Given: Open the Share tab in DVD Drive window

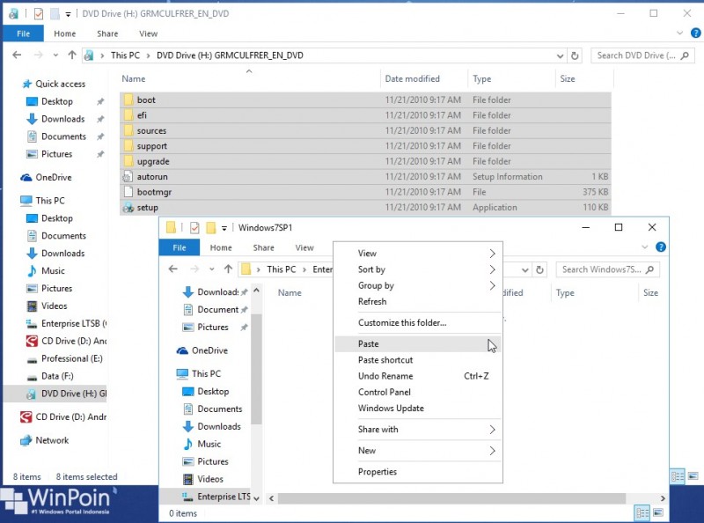Looking at the screenshot, I should 107,33.
